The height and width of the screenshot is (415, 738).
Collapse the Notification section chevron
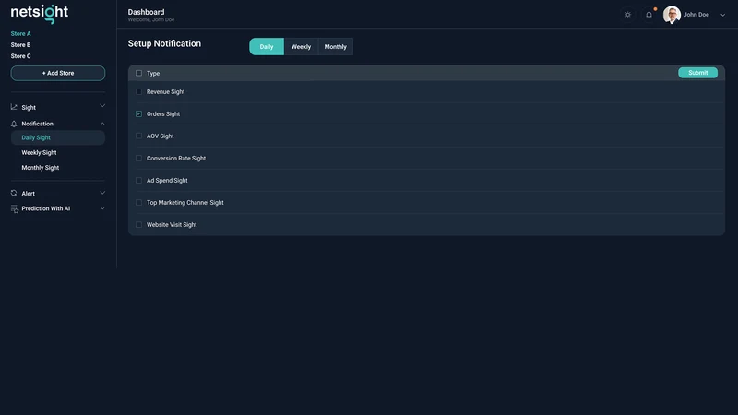pos(102,124)
